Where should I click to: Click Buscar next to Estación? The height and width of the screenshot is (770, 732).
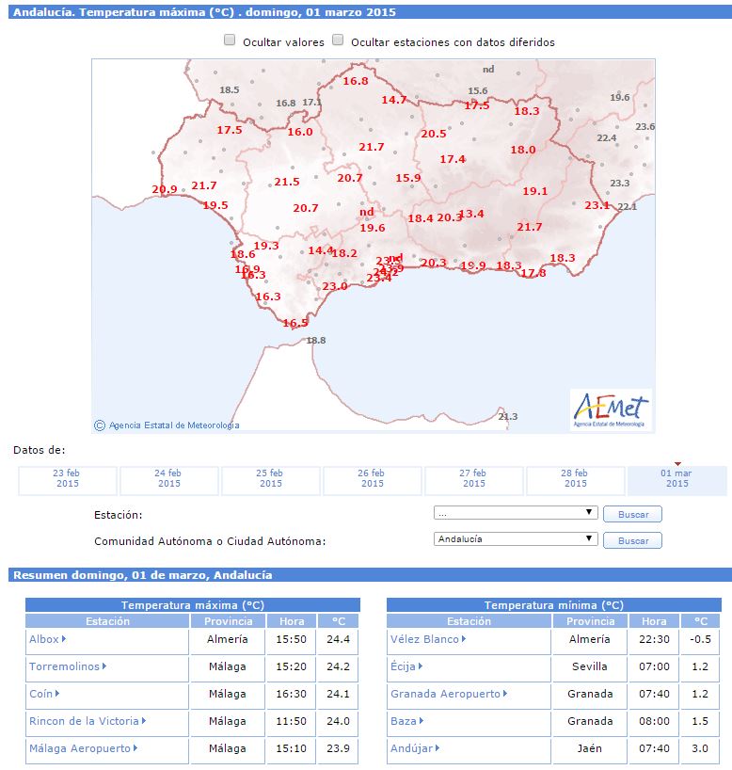(633, 514)
